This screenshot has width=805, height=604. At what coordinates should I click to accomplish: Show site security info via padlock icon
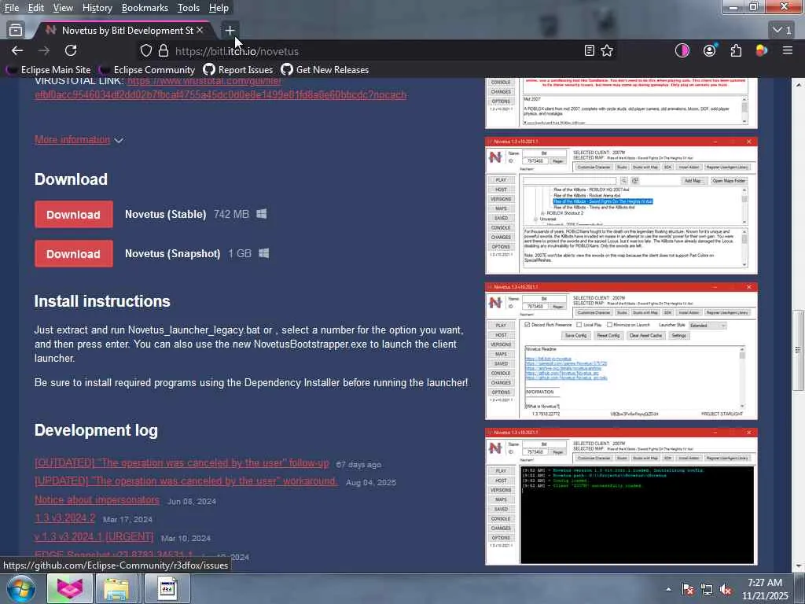click(x=164, y=50)
